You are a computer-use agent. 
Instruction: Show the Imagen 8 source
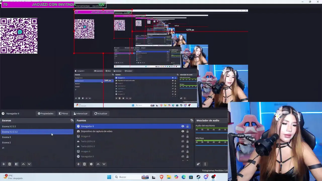(x=183, y=136)
